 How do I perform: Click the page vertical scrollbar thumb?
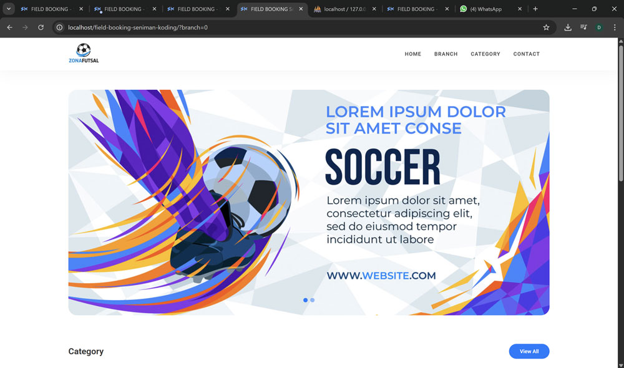[620, 114]
